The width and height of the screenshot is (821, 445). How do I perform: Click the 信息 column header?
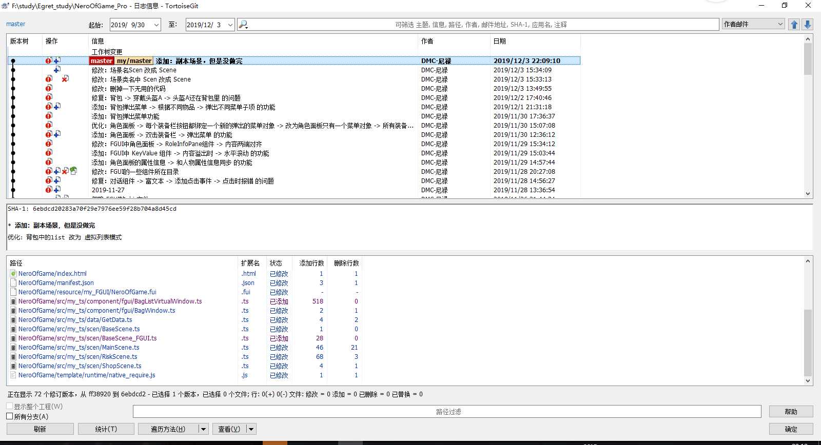point(253,41)
